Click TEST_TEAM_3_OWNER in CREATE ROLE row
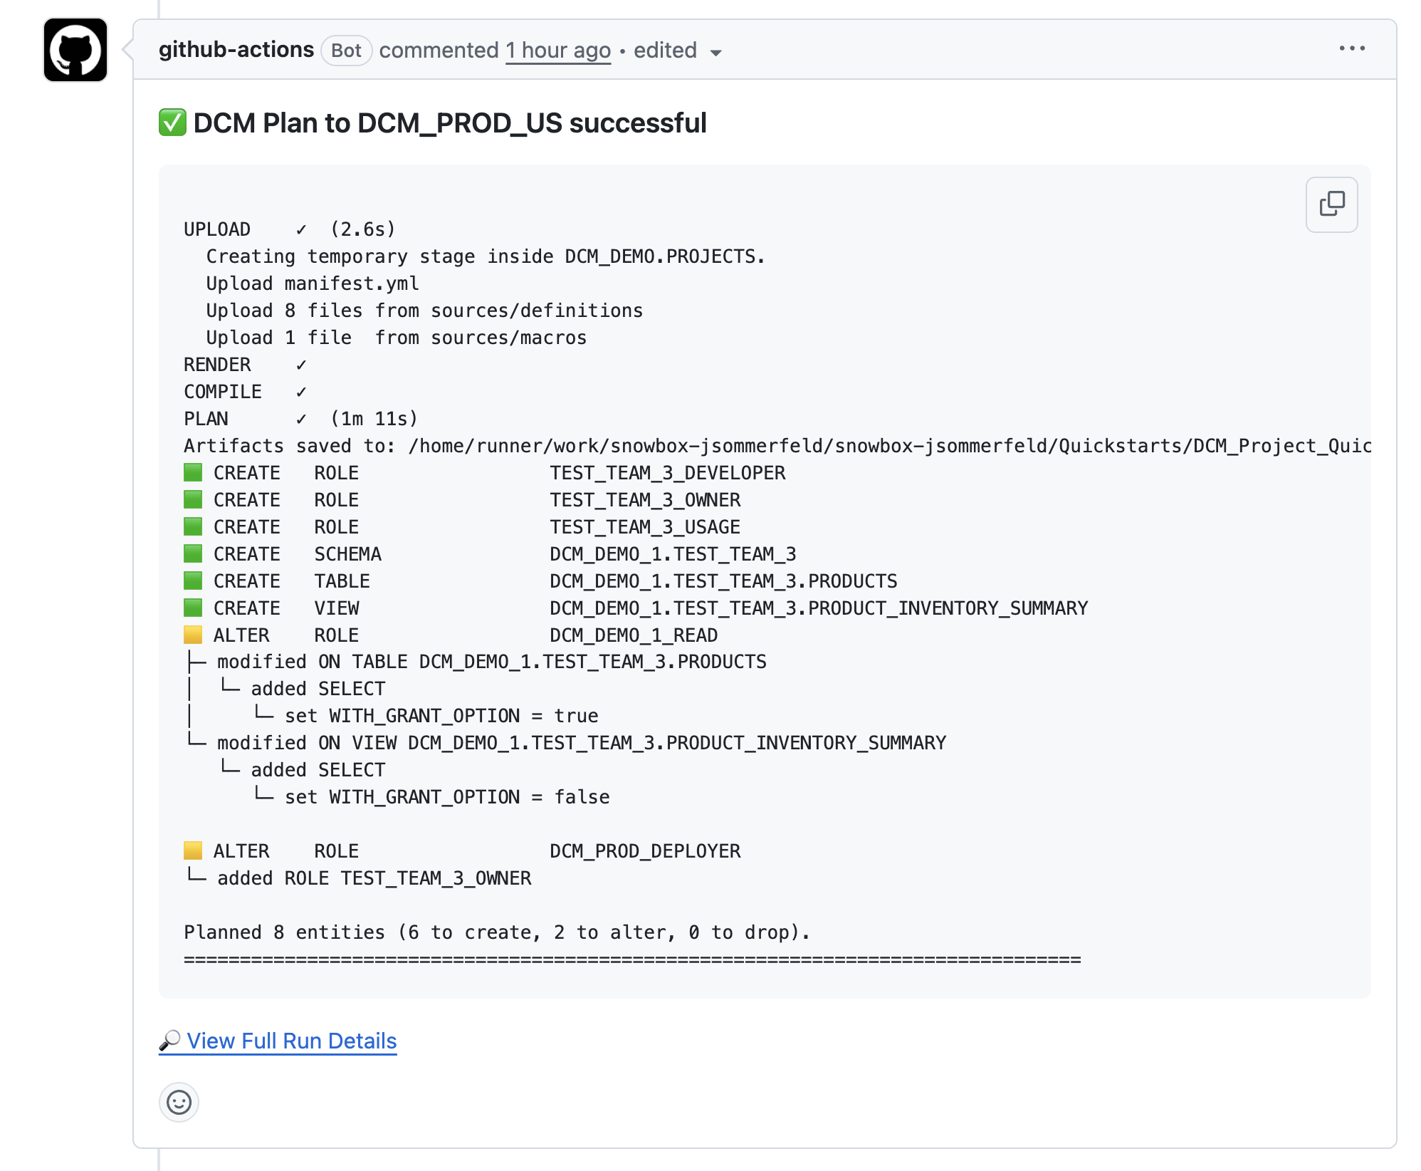Screen dimensions: 1421x1171 (645, 500)
